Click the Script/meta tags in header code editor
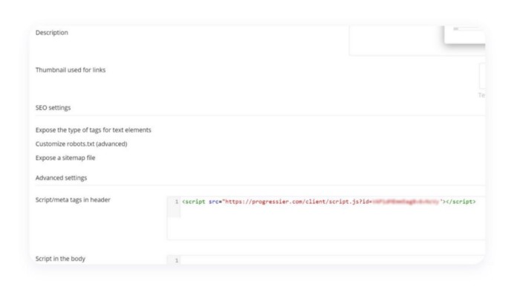The image size is (520, 299). pos(326,218)
